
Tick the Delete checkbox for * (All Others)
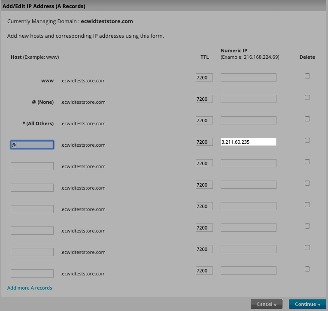point(307,119)
